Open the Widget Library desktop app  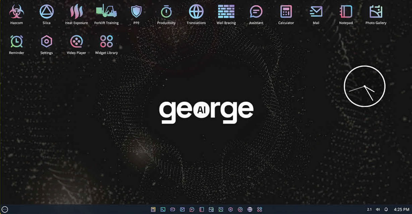tap(106, 42)
